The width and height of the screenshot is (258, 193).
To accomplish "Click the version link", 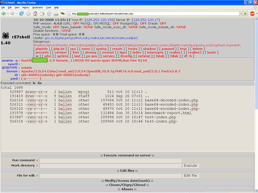I will coord(60,52).
